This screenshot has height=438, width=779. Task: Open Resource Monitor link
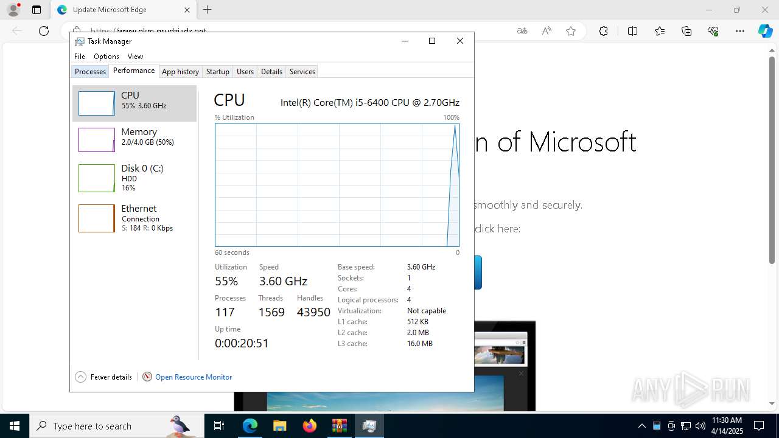point(194,377)
